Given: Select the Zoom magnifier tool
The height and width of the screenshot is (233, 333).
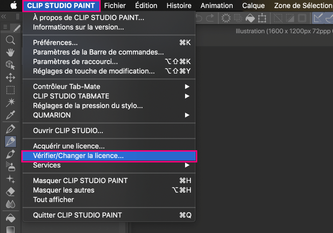Looking at the screenshot, I should [10, 41].
